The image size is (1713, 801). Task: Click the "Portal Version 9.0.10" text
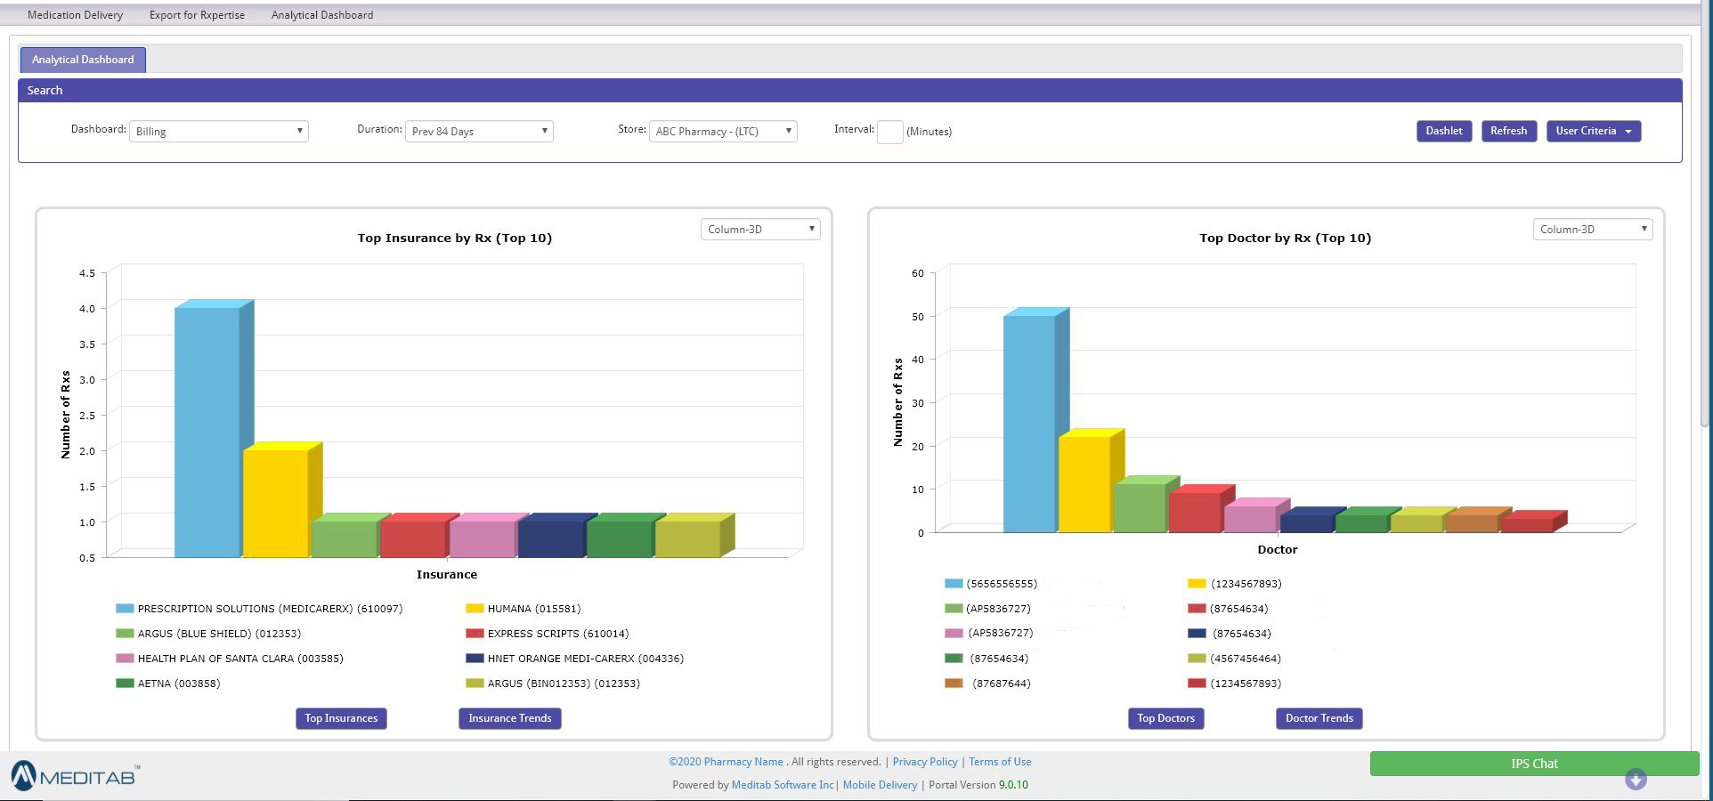[978, 785]
